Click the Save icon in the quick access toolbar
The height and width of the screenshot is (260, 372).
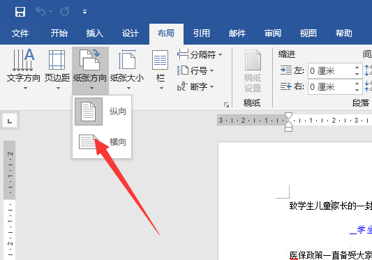coord(20,11)
